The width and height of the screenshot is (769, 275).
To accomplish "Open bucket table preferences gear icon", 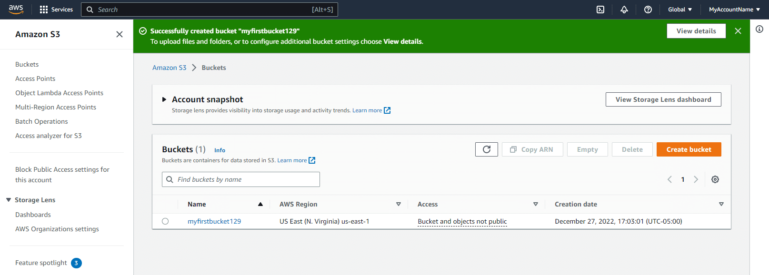I will click(715, 179).
